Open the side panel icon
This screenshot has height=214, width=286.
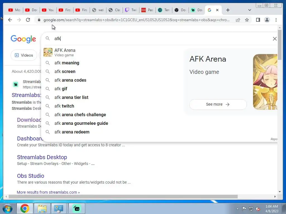point(258,20)
